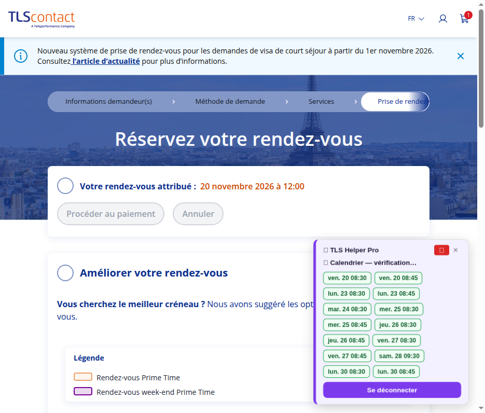
Task: Dismiss the news banner with the X
Action: (x=461, y=56)
